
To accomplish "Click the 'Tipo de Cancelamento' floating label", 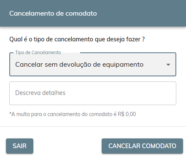I will (x=38, y=52).
